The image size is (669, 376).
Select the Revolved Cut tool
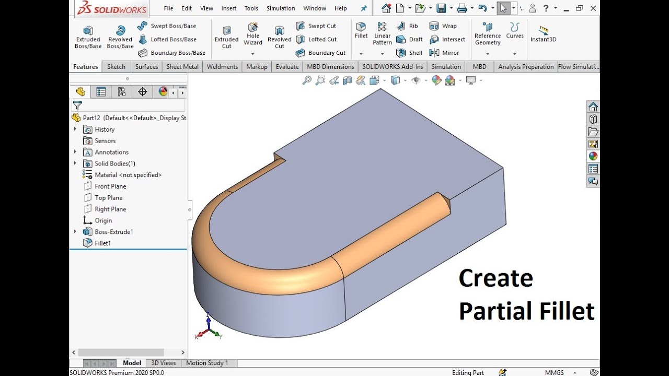point(280,37)
